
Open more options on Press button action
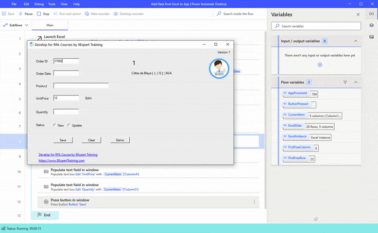[254, 202]
